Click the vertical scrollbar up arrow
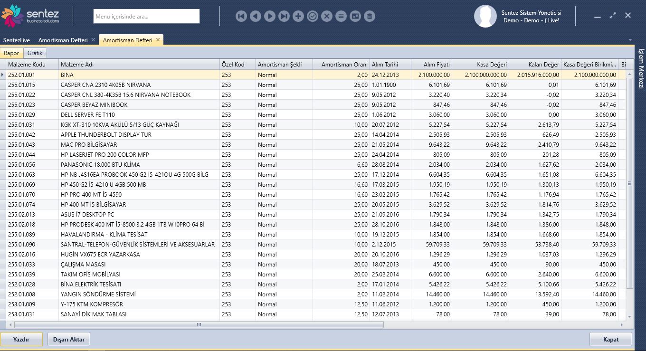The width and height of the screenshot is (646, 351). (x=630, y=75)
